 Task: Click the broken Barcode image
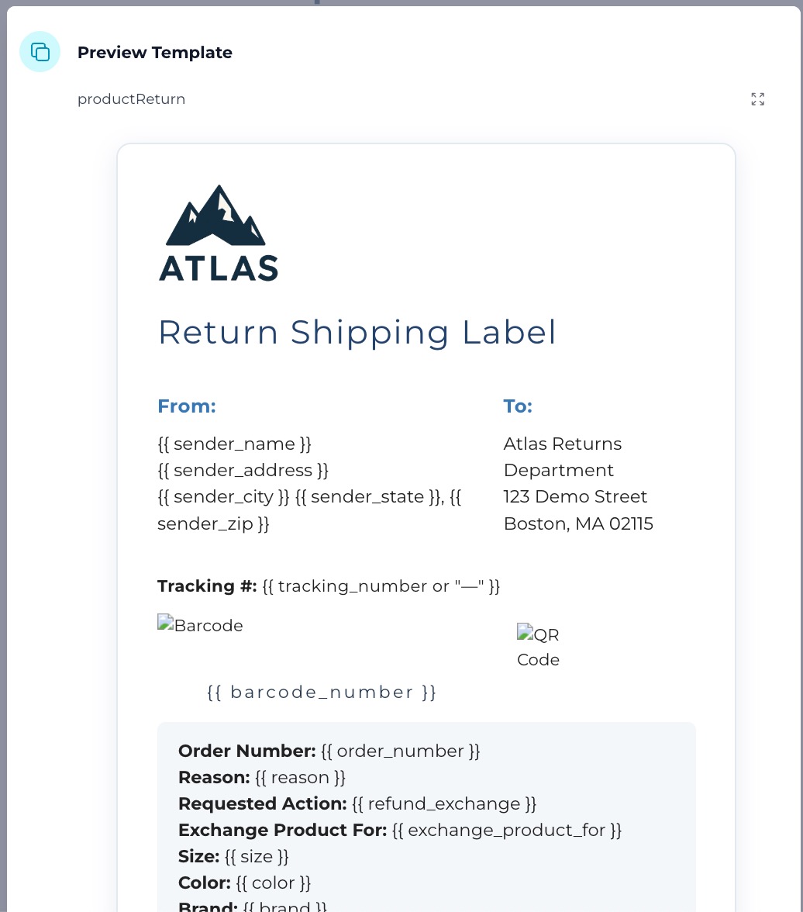click(x=200, y=625)
